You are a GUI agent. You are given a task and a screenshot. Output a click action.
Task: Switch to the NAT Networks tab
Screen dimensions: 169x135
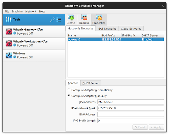107,29
